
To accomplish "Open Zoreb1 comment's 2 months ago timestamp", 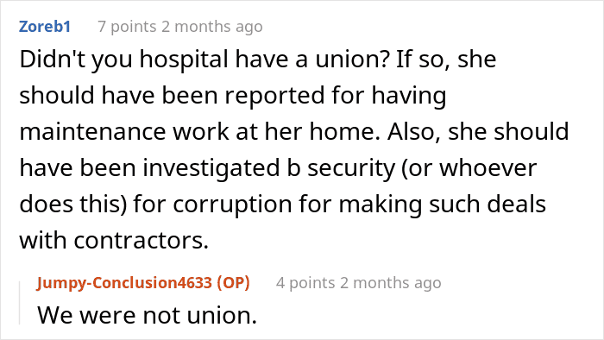I will coord(212,27).
